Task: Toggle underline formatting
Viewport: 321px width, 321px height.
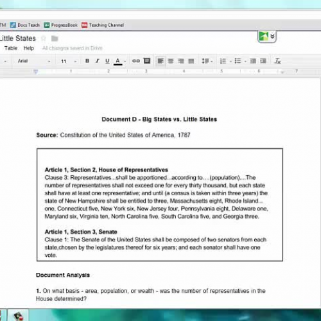Action: [107, 61]
